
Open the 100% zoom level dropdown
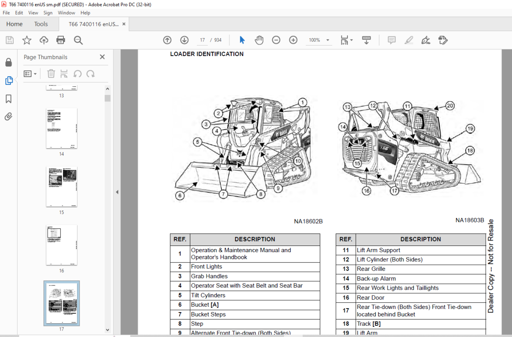tap(327, 40)
